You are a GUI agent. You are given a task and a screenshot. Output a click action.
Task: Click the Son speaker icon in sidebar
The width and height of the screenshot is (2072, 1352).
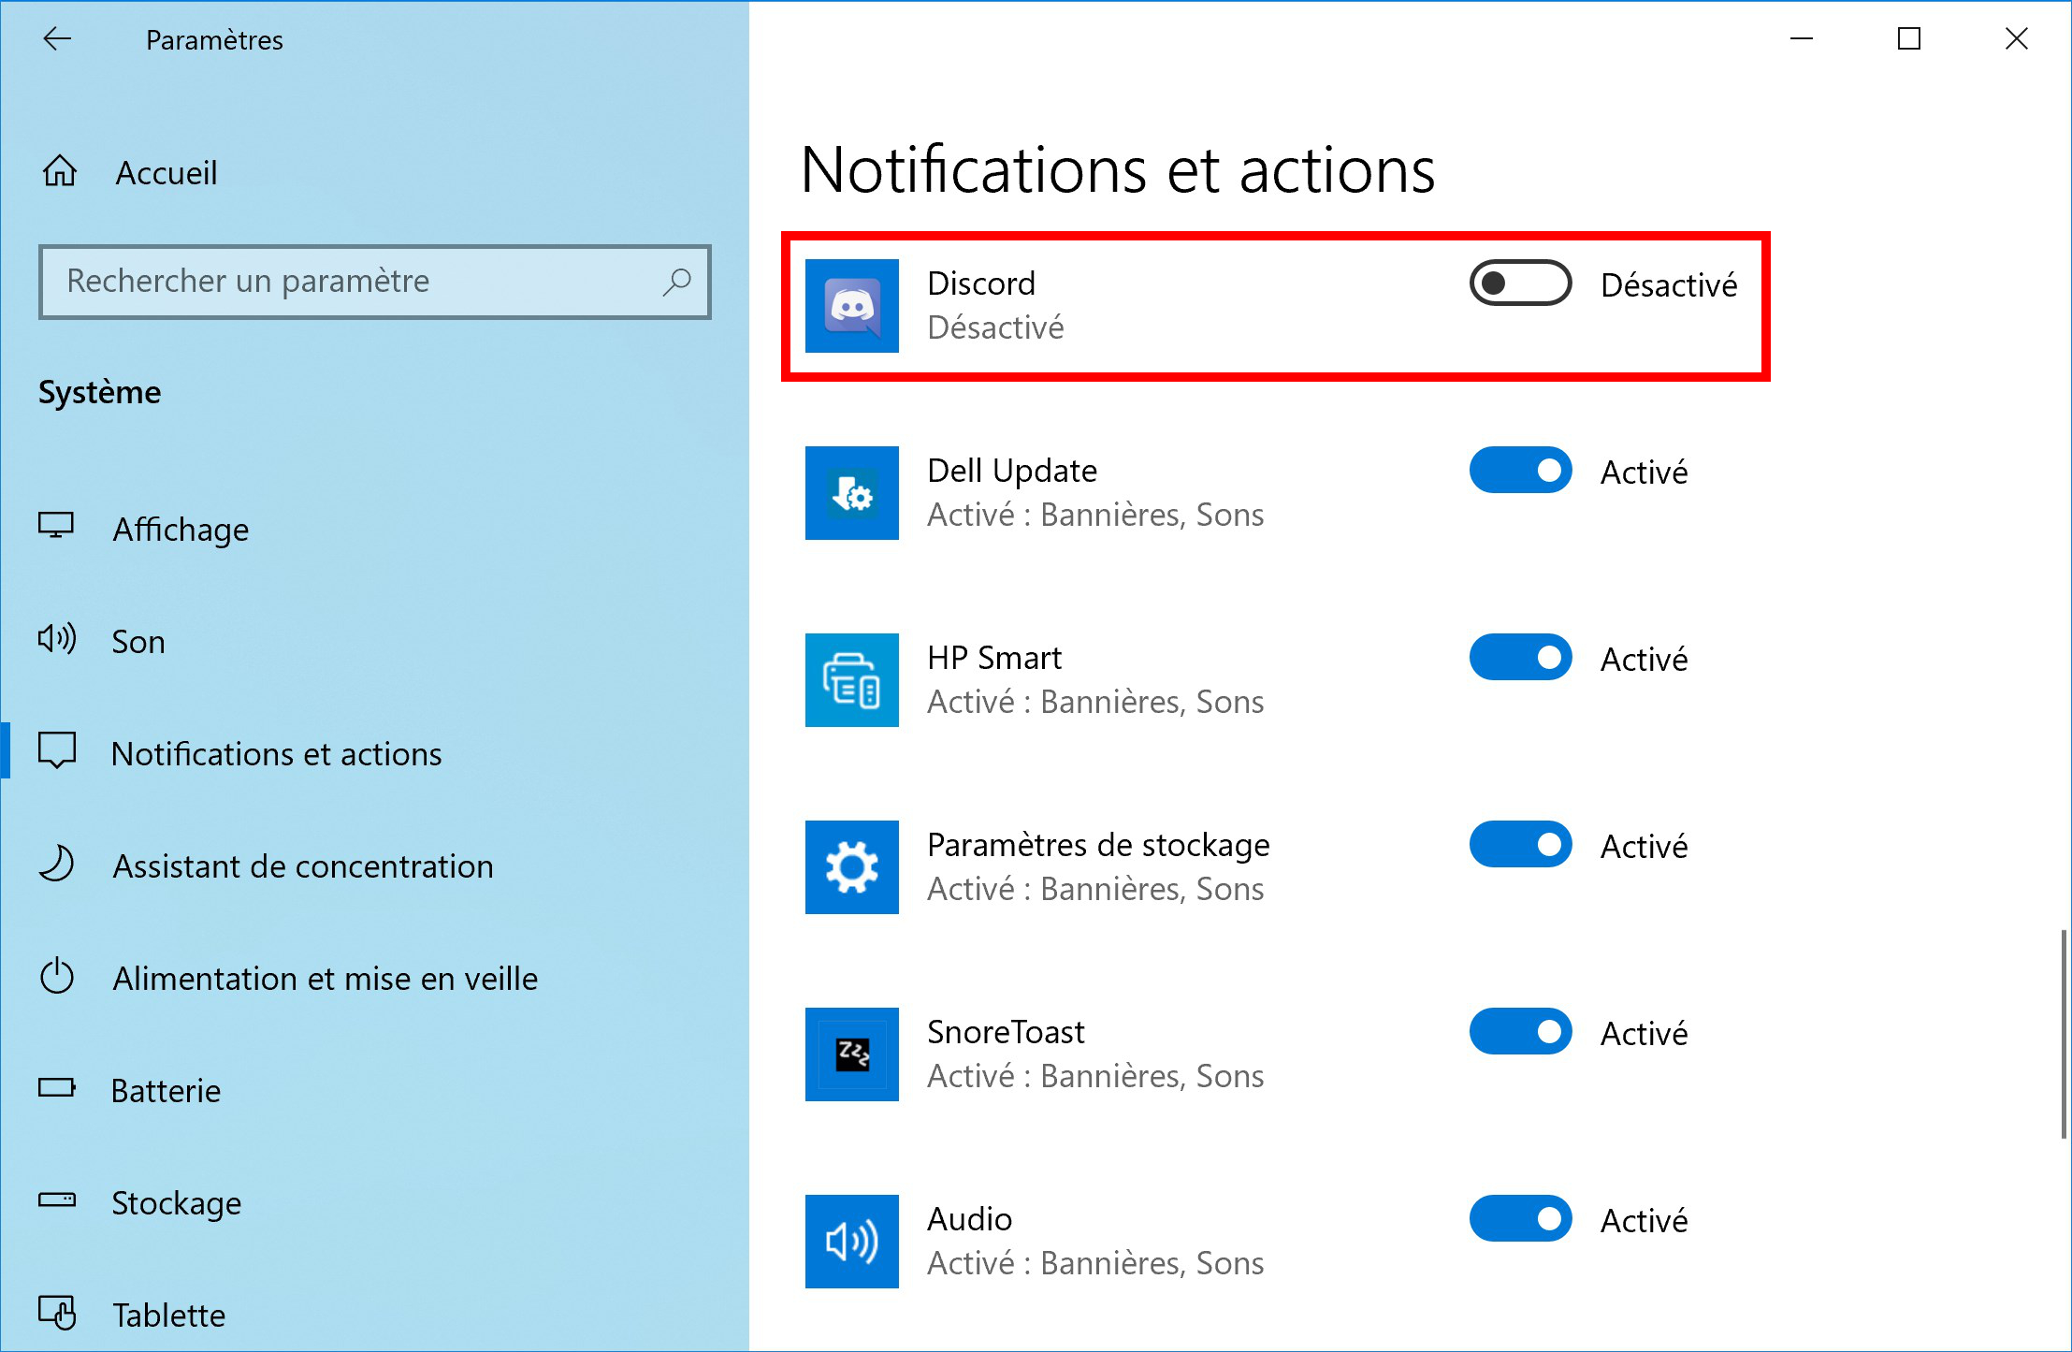click(56, 639)
